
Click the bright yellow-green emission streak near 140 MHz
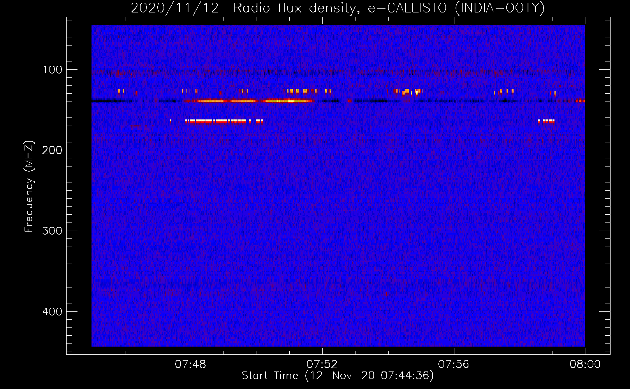[x=249, y=101]
